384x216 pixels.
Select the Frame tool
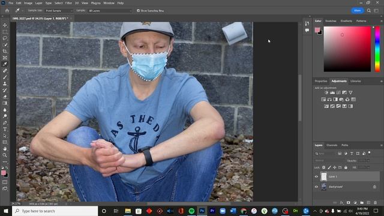(5, 58)
